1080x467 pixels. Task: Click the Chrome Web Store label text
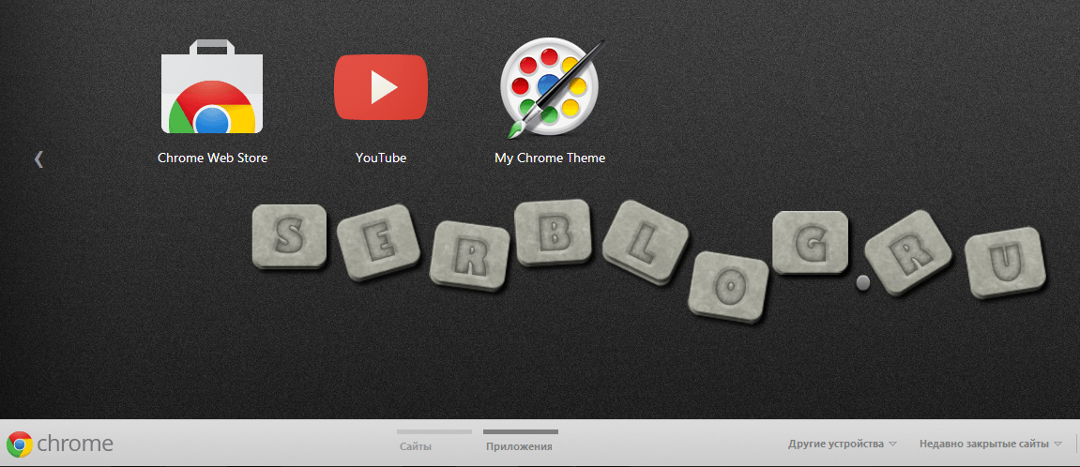point(212,158)
